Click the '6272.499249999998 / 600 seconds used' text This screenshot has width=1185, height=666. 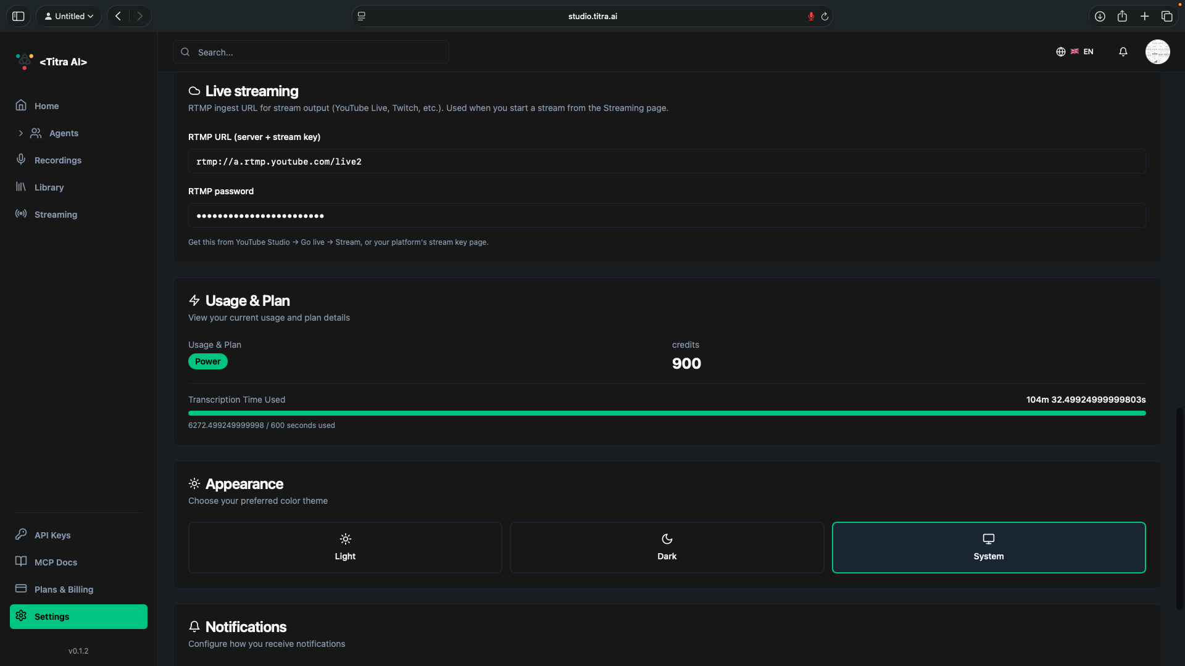click(x=262, y=425)
